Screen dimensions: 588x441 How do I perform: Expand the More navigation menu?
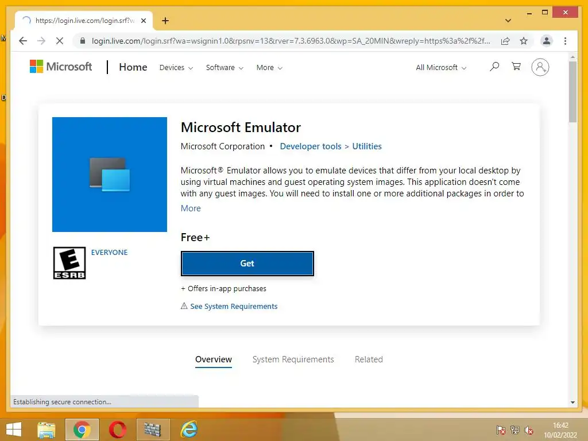click(x=270, y=68)
